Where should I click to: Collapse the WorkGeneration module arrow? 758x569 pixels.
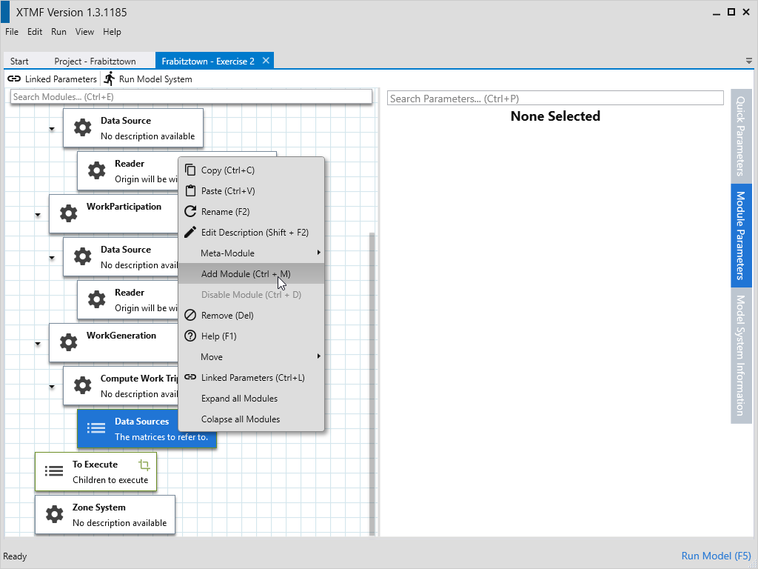[x=38, y=344]
